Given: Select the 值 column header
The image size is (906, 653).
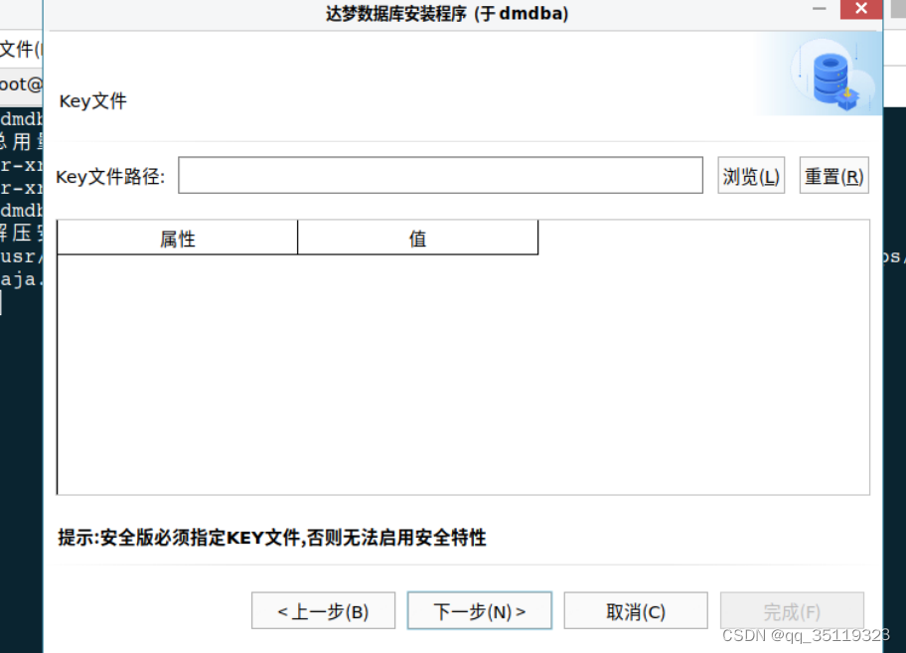Looking at the screenshot, I should pos(418,239).
